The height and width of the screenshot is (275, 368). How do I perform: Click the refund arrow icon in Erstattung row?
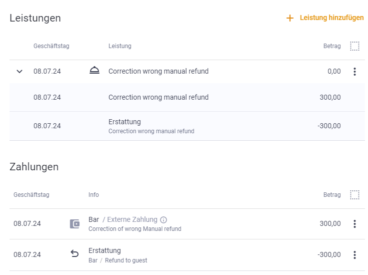74,253
